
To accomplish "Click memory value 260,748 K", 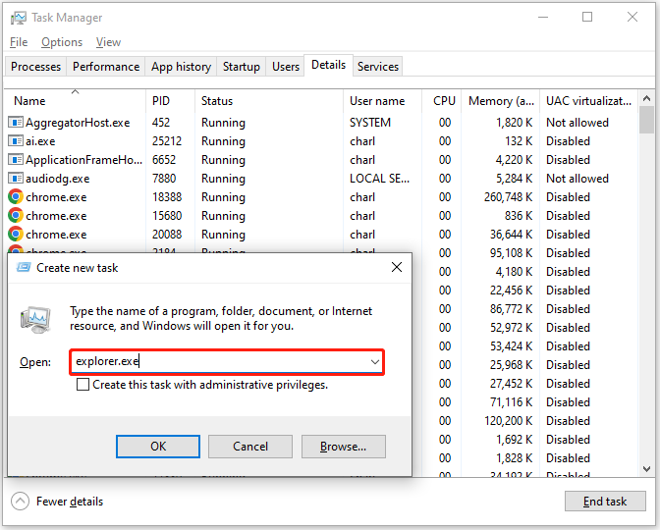I will coord(509,197).
